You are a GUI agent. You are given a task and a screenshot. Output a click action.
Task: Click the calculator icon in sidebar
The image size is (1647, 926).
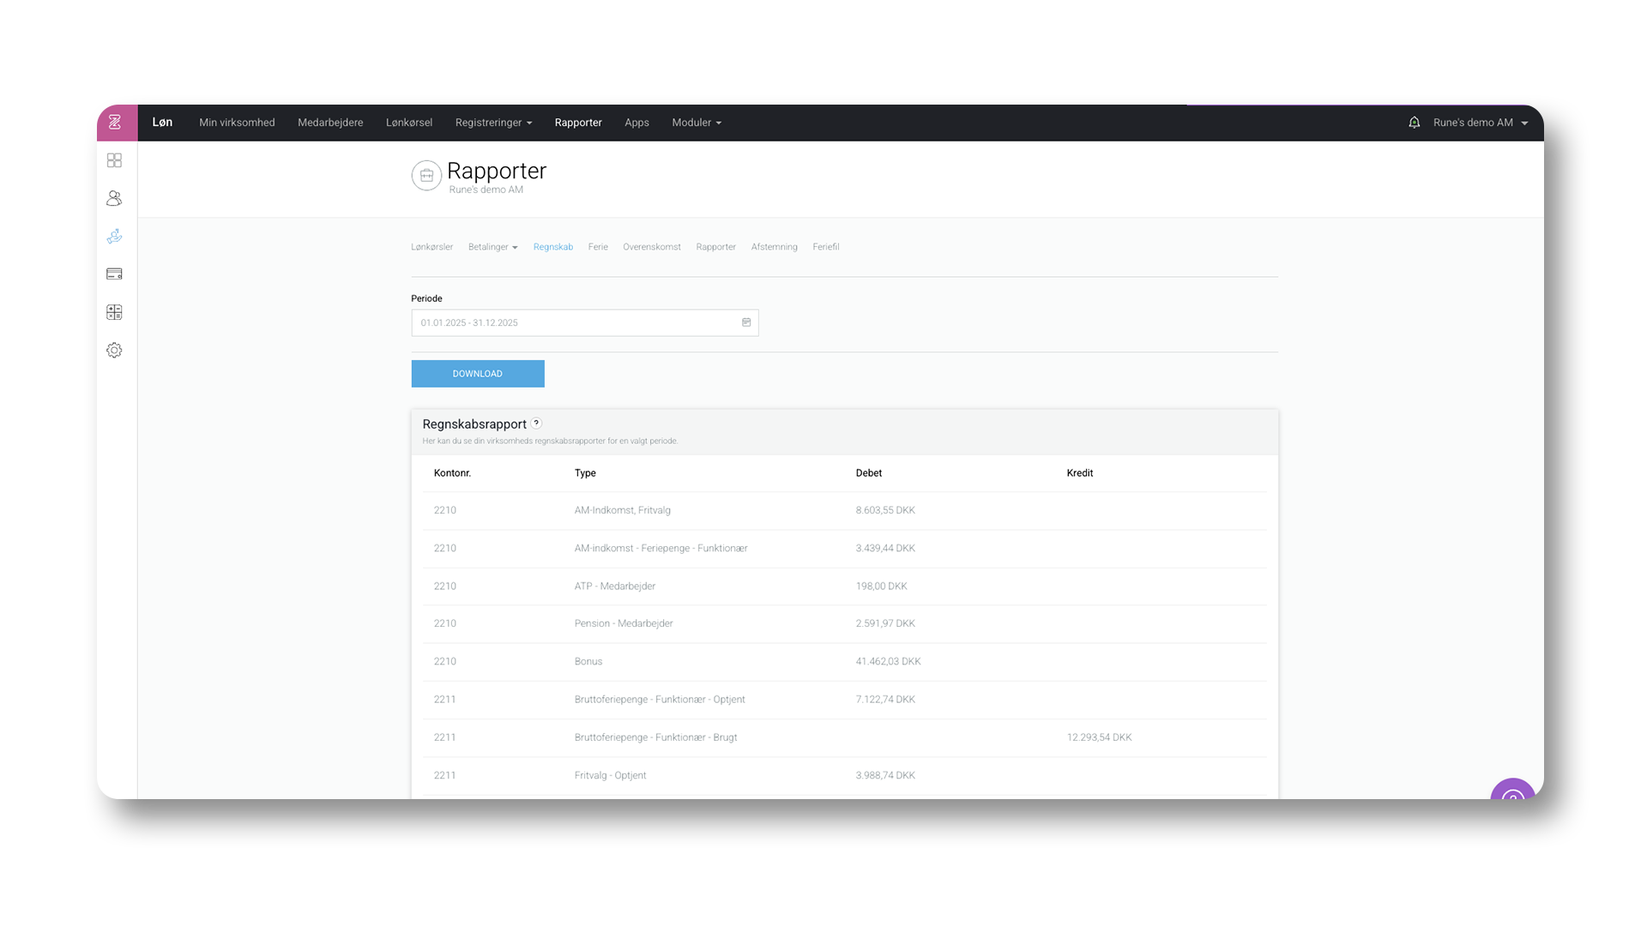(114, 312)
